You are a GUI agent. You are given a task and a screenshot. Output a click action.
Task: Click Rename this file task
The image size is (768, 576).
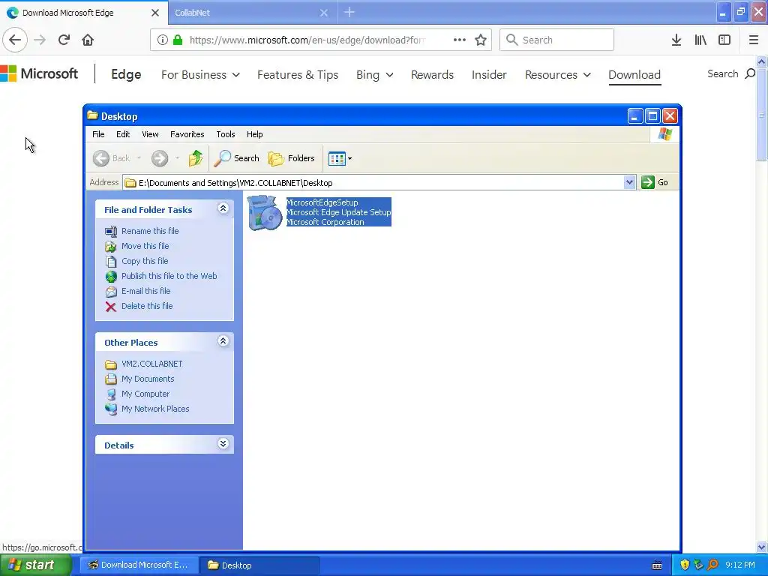pyautogui.click(x=150, y=231)
